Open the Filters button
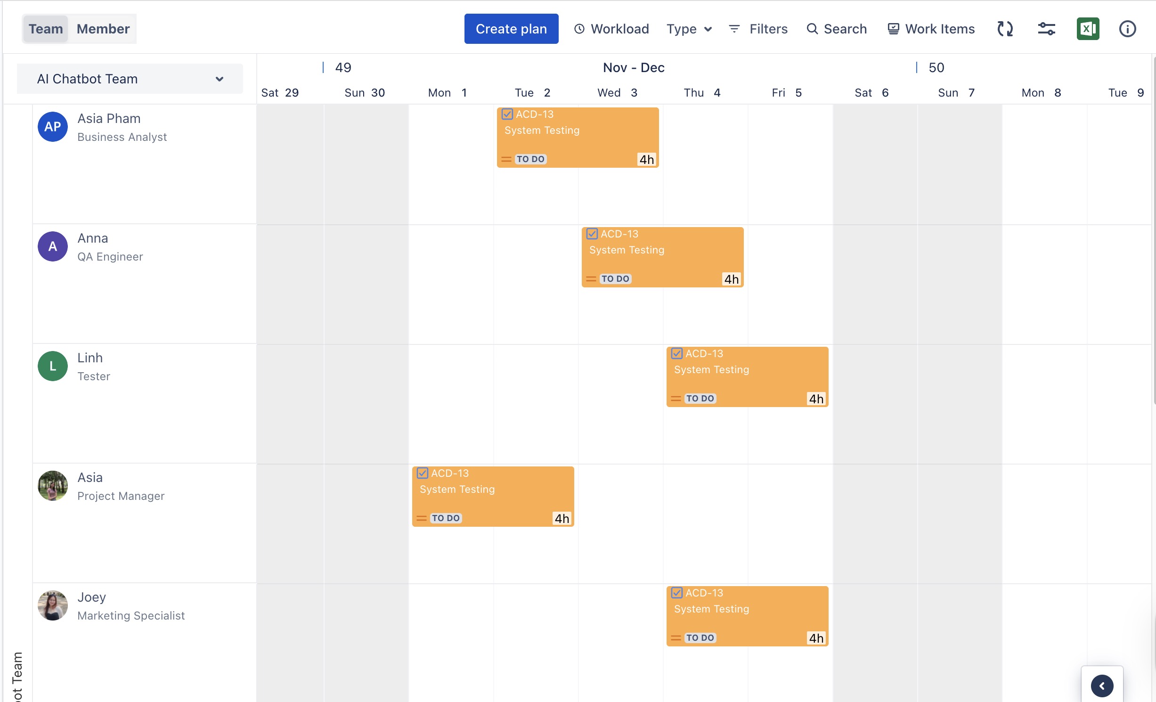The image size is (1156, 702). 758,29
